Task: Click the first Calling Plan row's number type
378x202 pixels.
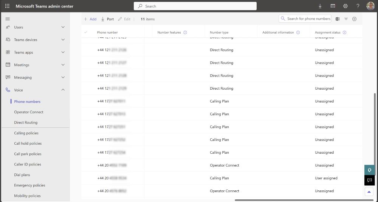Action: (219, 101)
